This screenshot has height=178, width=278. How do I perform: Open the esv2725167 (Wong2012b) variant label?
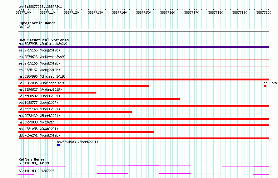point(39,70)
